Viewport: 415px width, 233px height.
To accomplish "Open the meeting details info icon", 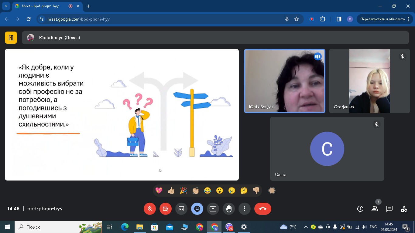I will (x=360, y=209).
